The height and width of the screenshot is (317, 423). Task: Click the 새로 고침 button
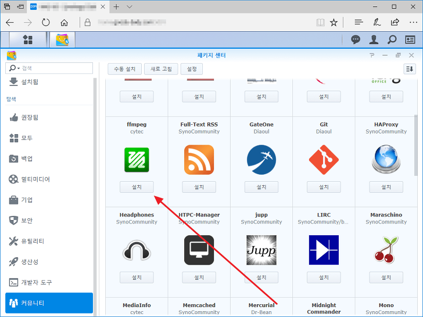coord(161,69)
